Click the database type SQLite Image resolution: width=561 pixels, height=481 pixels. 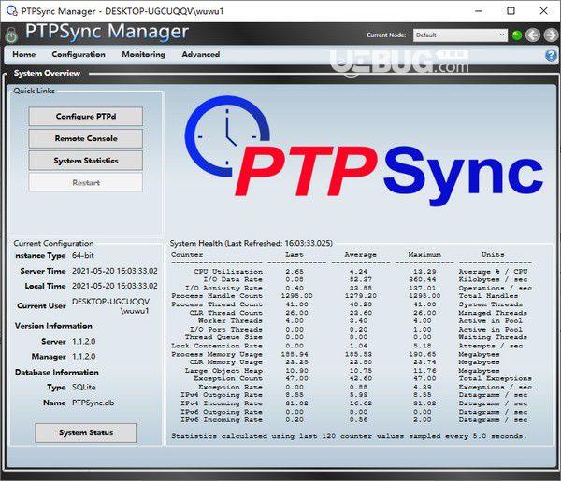click(84, 387)
